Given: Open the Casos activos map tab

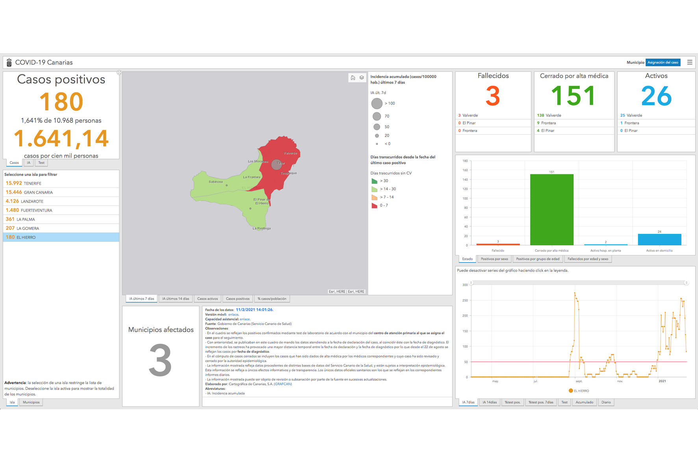Looking at the screenshot, I should 207,299.
